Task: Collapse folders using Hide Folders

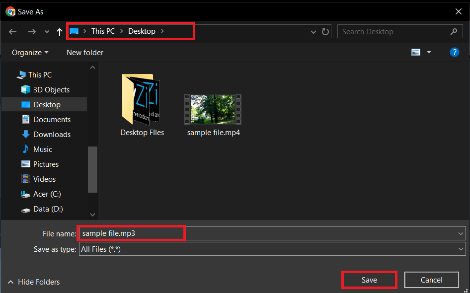Action: 34,282
